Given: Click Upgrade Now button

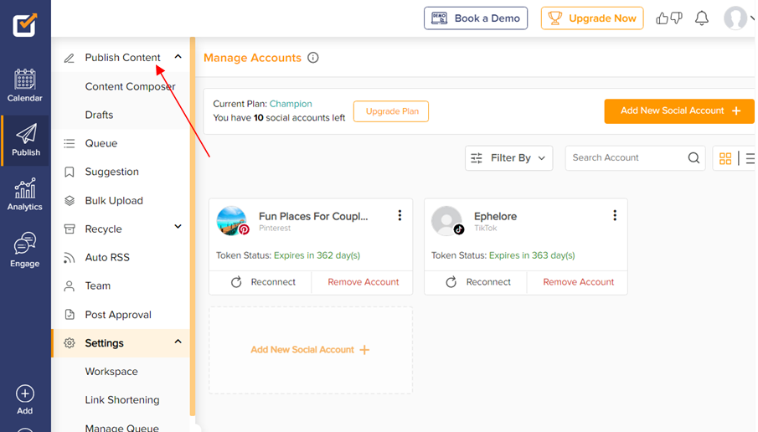Looking at the screenshot, I should click(592, 18).
